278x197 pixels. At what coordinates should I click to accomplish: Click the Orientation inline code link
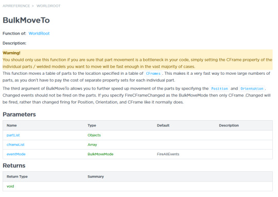[252, 89]
